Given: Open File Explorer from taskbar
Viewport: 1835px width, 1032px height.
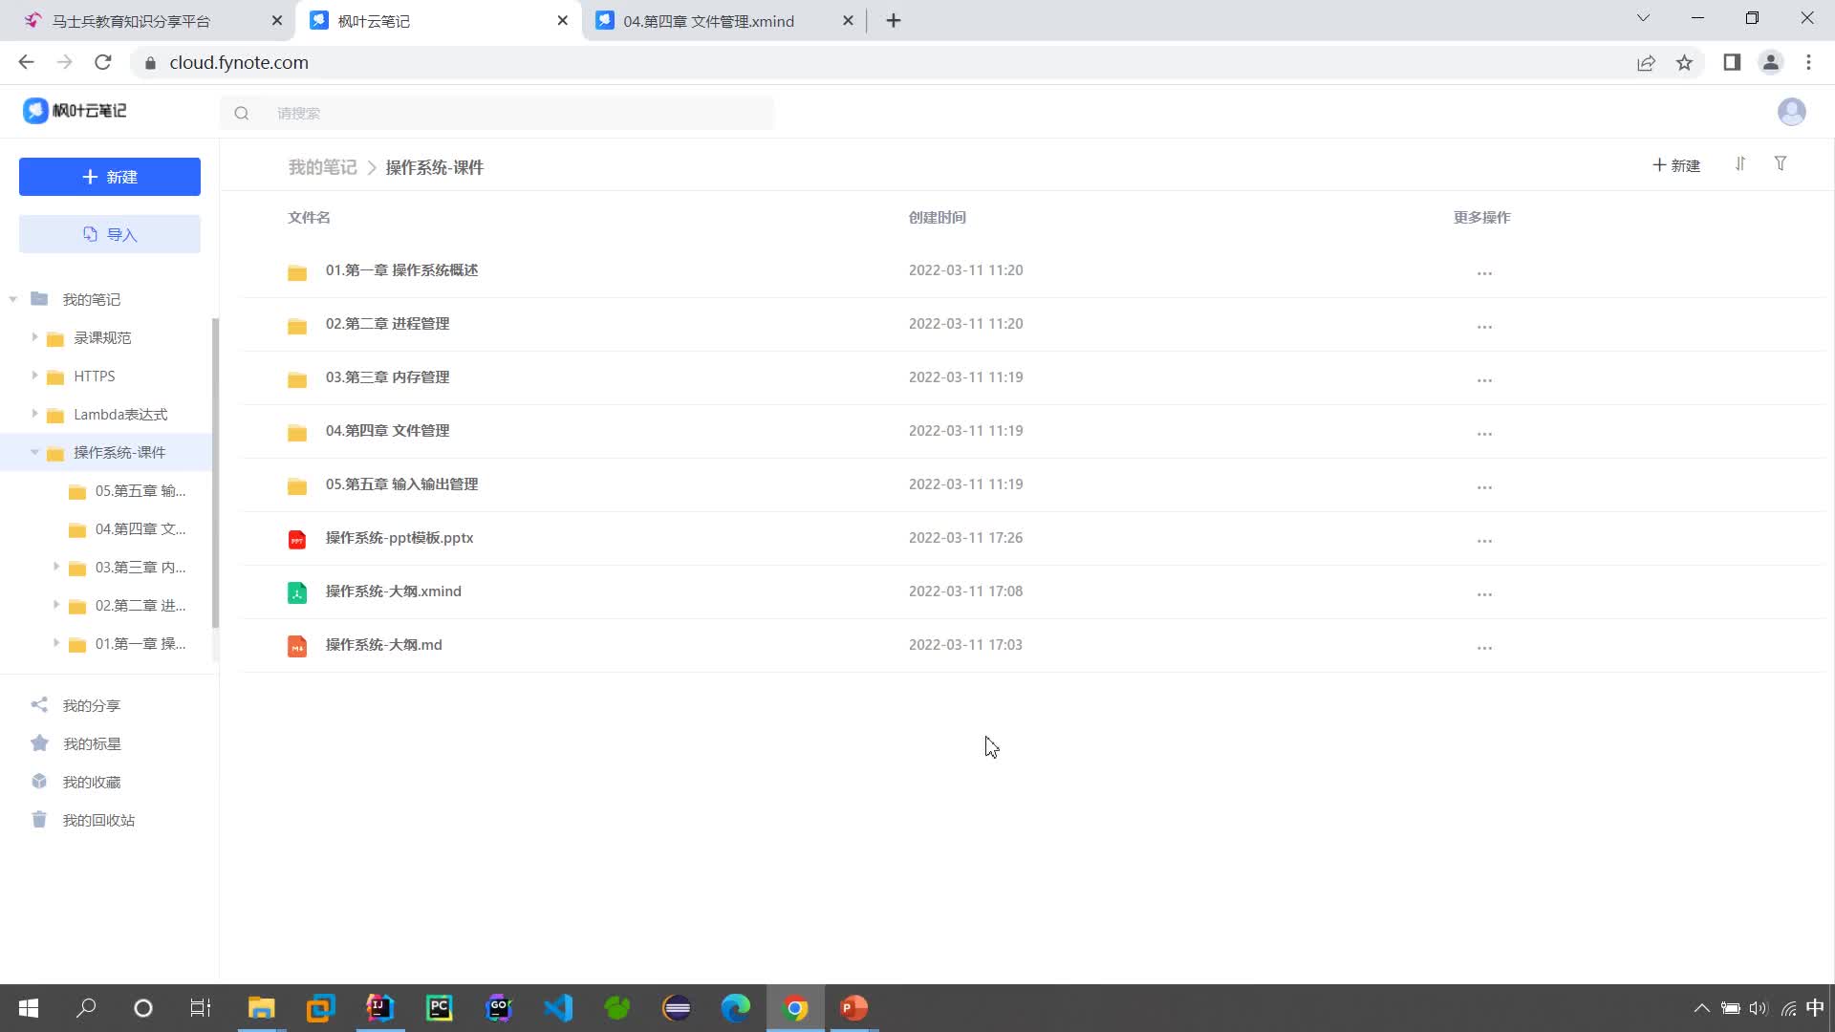Looking at the screenshot, I should click(x=261, y=1008).
